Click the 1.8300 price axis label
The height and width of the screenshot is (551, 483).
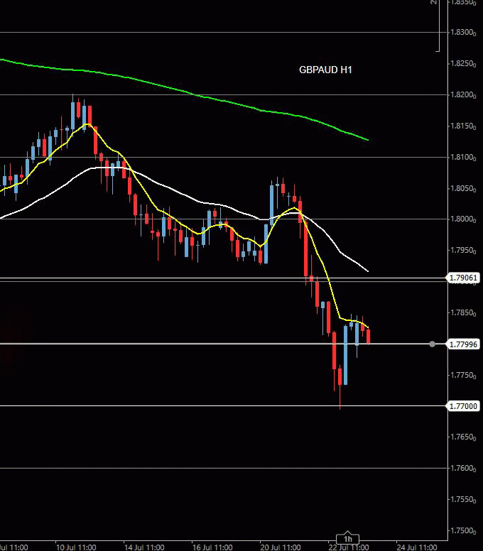click(x=463, y=33)
